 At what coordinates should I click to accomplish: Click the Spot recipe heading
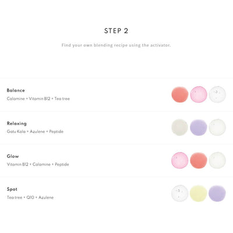click(12, 189)
